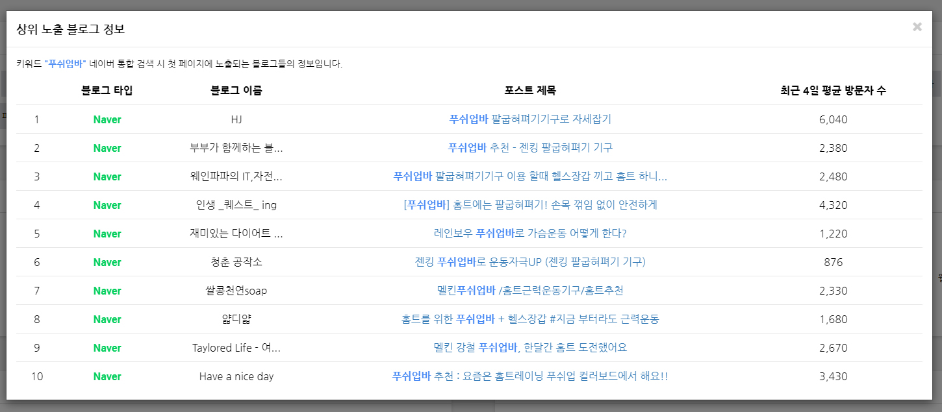Image resolution: width=942 pixels, height=412 pixels.
Task: Click Naver type in 얇디얇 row
Action: tap(107, 319)
